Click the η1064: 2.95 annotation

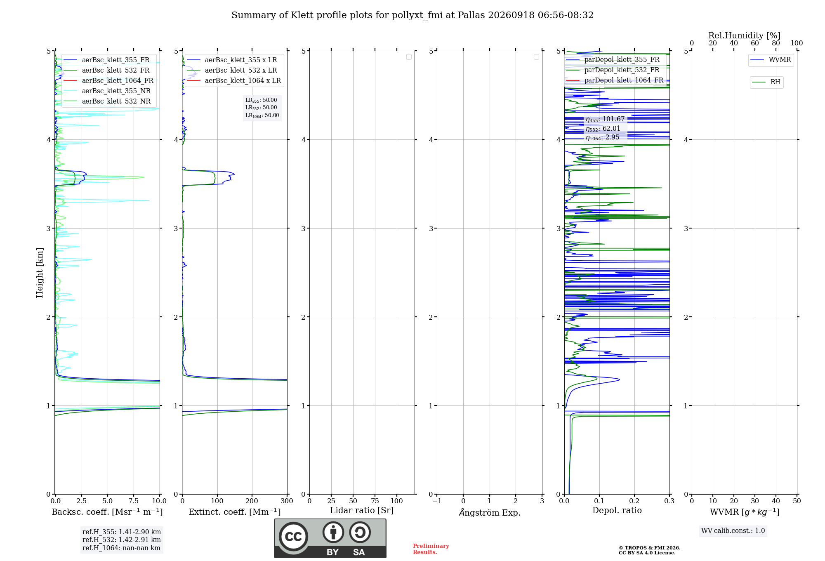pos(603,137)
